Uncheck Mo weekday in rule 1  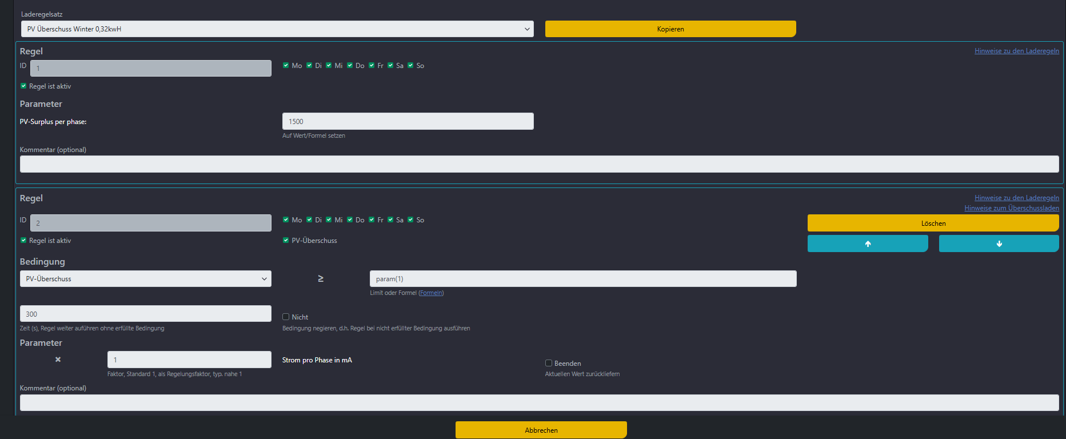(x=286, y=66)
